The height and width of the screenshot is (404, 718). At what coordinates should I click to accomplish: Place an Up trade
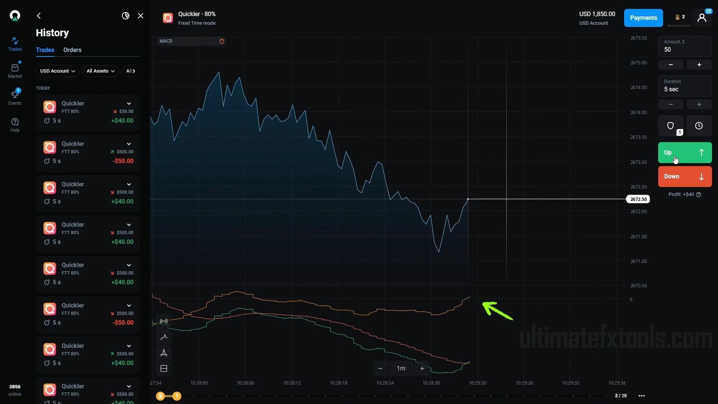pos(685,153)
